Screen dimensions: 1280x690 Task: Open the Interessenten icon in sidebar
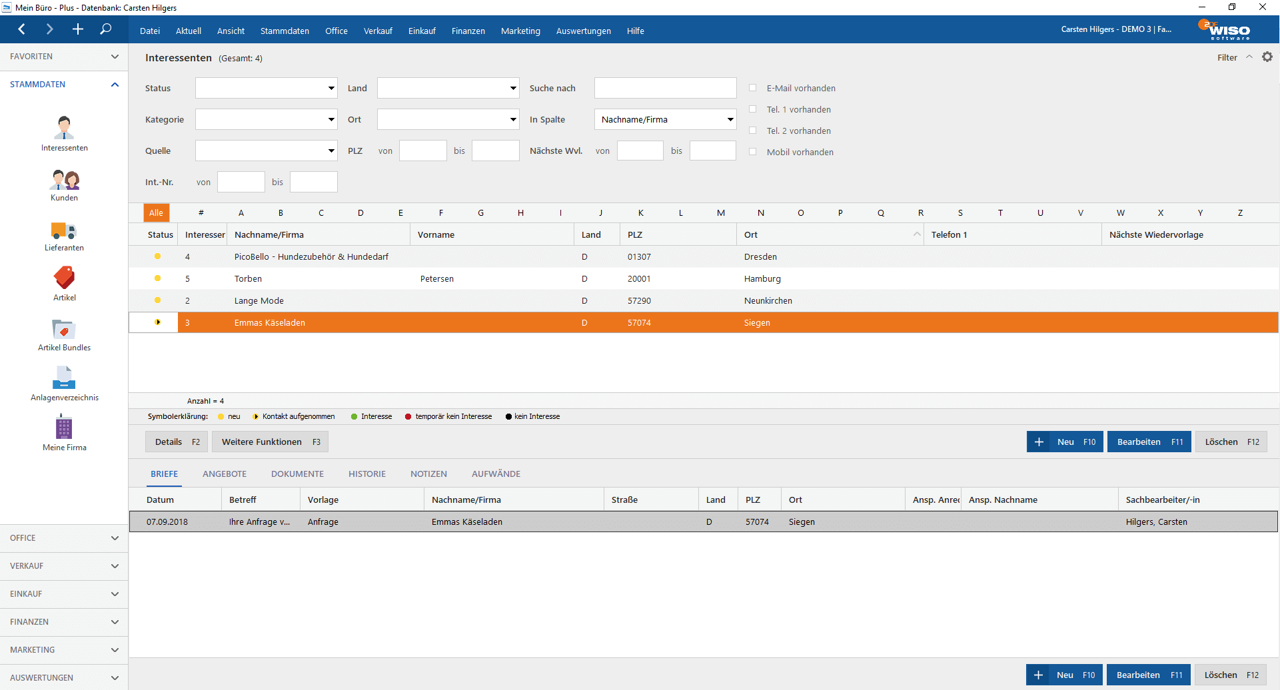pos(64,127)
